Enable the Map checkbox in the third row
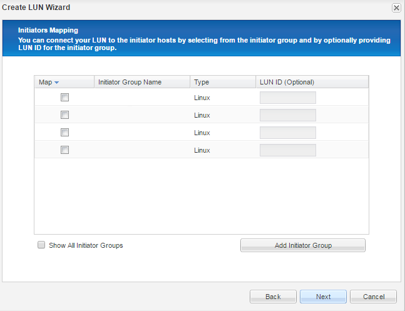Image resolution: width=405 pixels, height=311 pixels. [64, 133]
